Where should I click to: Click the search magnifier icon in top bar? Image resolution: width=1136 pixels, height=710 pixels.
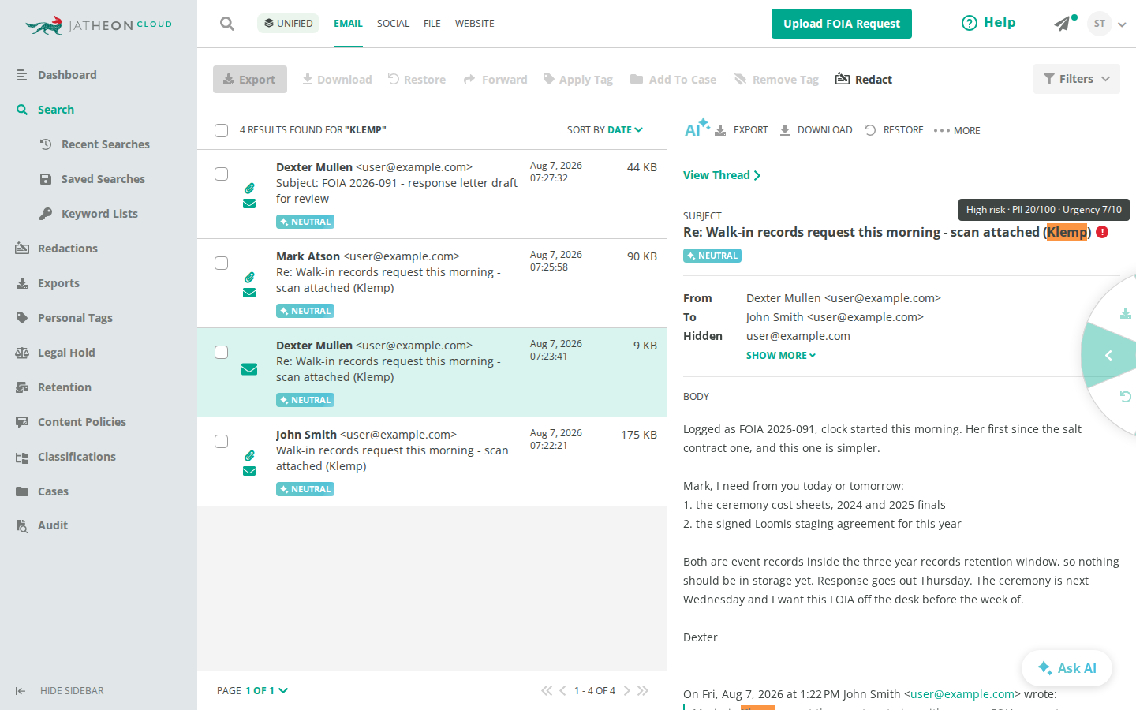click(x=227, y=24)
